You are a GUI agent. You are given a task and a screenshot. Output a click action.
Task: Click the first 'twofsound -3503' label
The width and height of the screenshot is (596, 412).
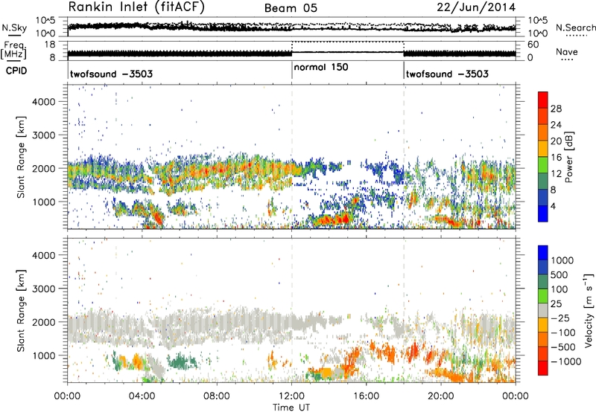point(111,74)
